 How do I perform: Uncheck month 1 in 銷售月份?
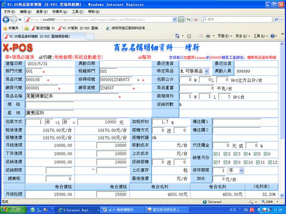click(x=216, y=154)
